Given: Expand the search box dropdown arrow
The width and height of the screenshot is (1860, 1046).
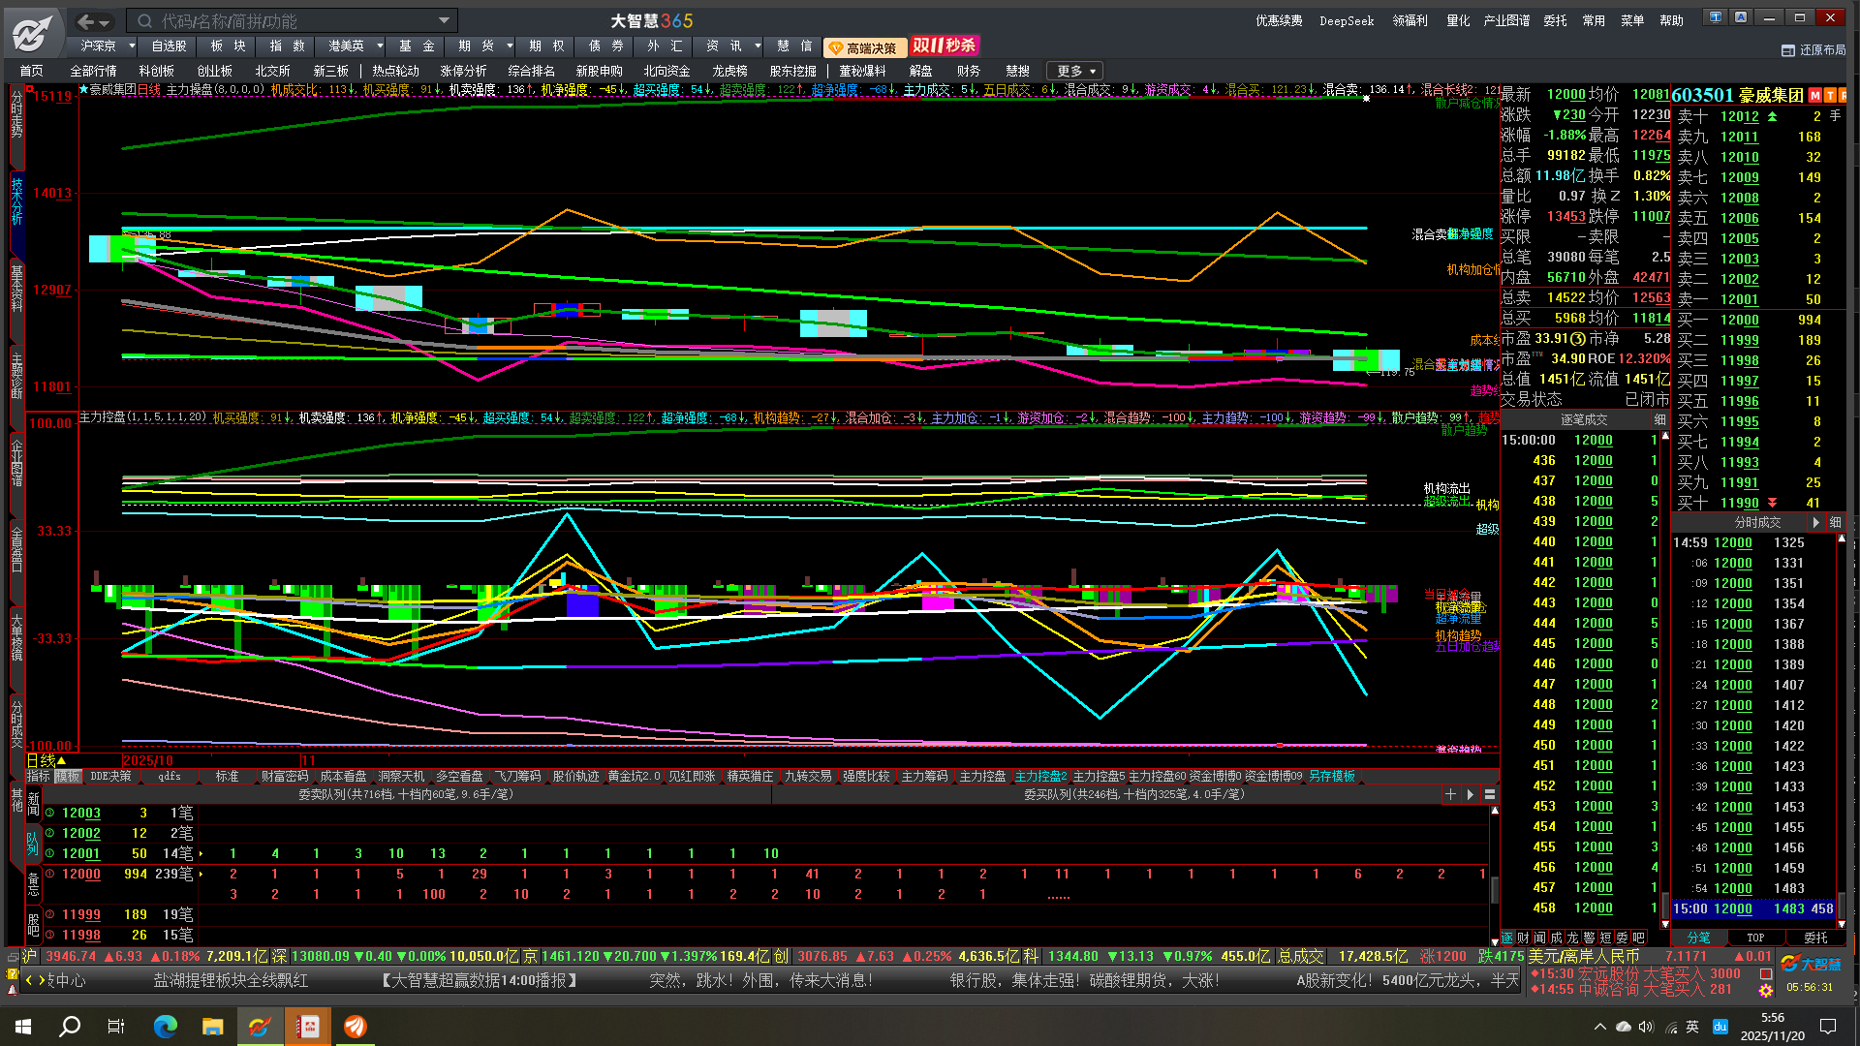Looking at the screenshot, I should tap(444, 20).
